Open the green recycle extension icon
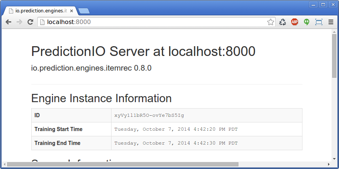The width and height of the screenshot is (339, 169). click(x=282, y=22)
